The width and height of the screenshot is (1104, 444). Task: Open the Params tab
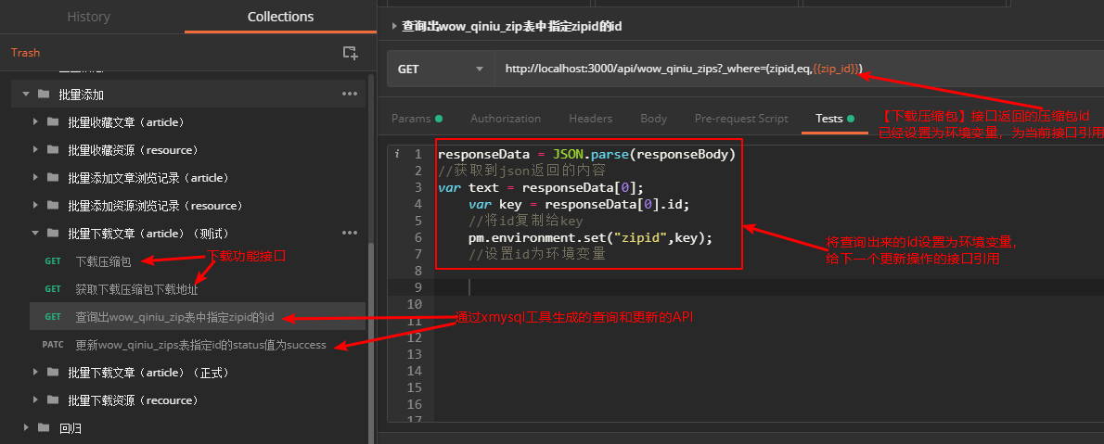point(417,119)
